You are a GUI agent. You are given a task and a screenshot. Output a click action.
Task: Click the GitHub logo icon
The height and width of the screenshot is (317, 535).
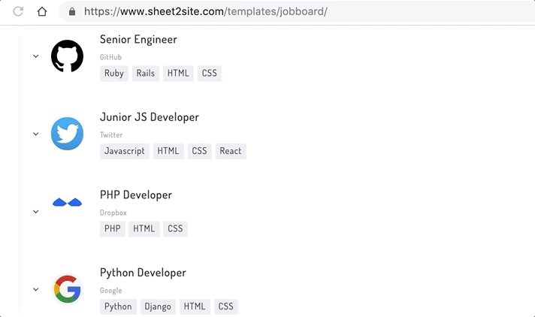tap(67, 56)
